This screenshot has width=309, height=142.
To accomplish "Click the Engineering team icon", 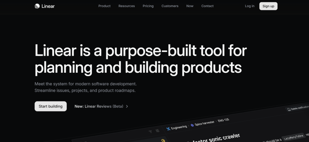I will point(168,129).
